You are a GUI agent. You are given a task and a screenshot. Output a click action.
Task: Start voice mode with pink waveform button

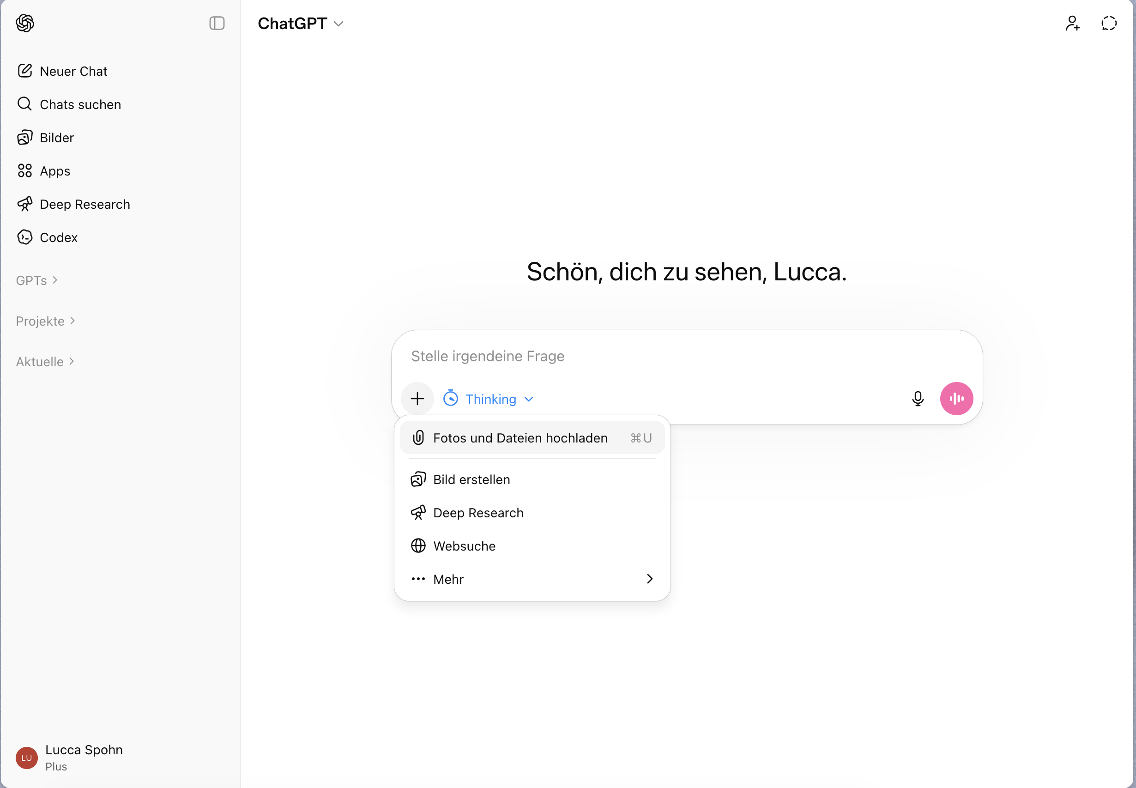pos(956,399)
